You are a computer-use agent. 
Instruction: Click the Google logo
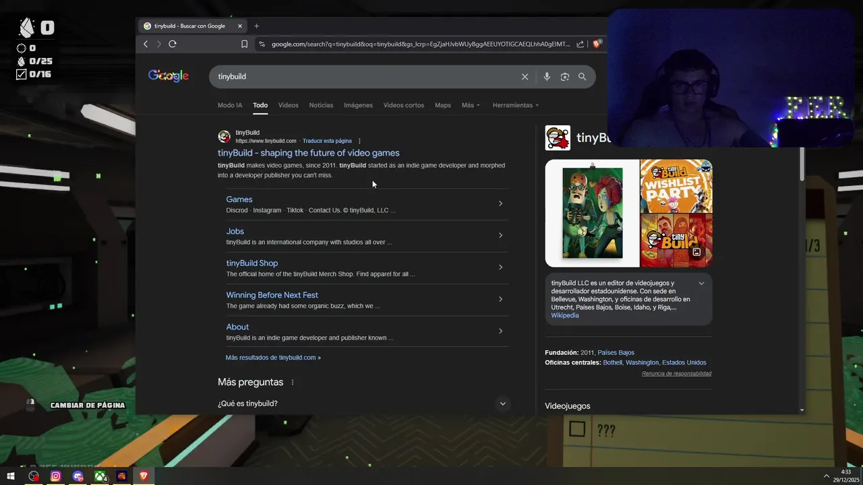click(169, 76)
